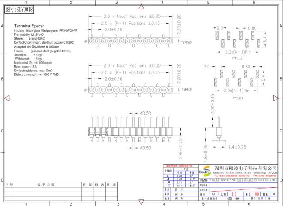The image size is (283, 206).
Task: Click the 3.50±0.15 vertical dimension
Action: [x=213, y=104]
